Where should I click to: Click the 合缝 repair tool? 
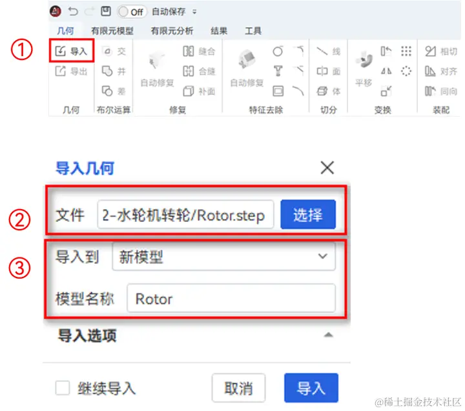coord(199,71)
